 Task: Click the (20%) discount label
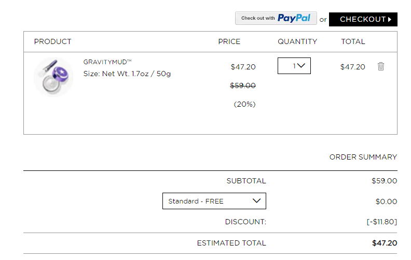[x=244, y=104]
